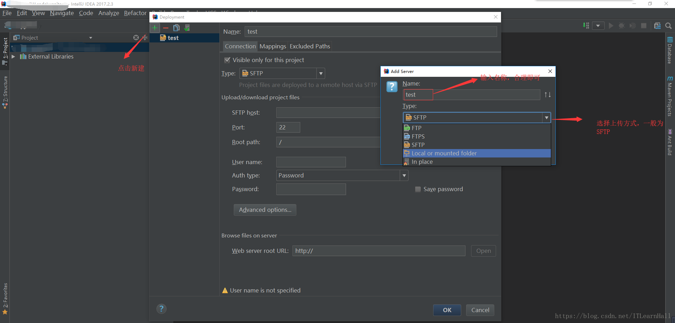Click the collapse all icon in Project panel
This screenshot has width=675, height=323.
pos(144,38)
